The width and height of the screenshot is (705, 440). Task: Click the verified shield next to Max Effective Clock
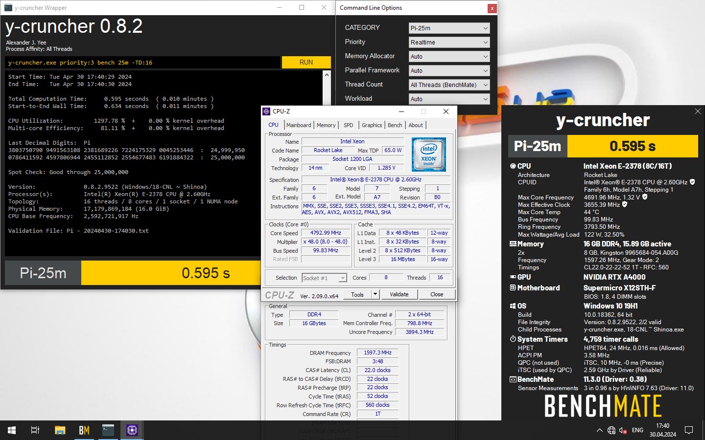pyautogui.click(x=625, y=204)
